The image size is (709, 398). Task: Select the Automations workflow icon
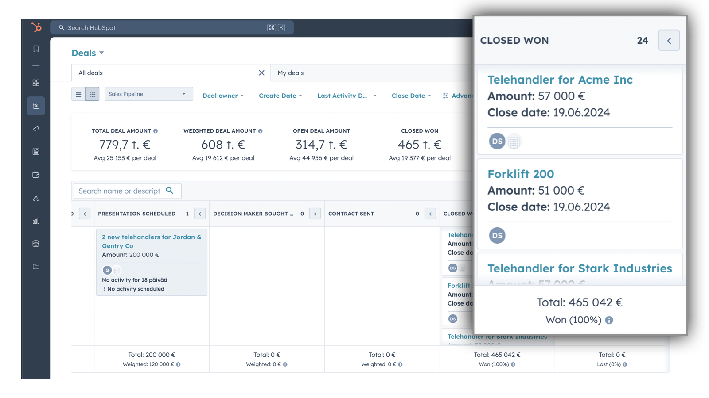36,198
